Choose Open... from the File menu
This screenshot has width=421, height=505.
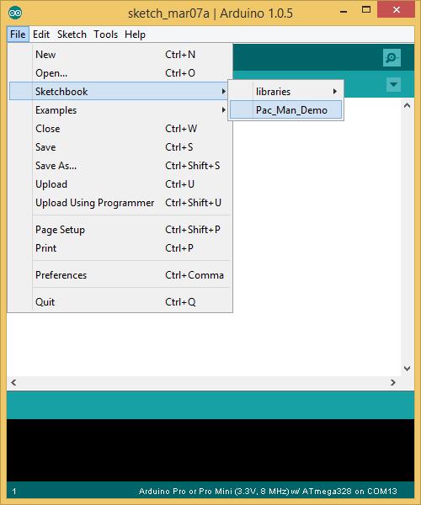(120, 73)
